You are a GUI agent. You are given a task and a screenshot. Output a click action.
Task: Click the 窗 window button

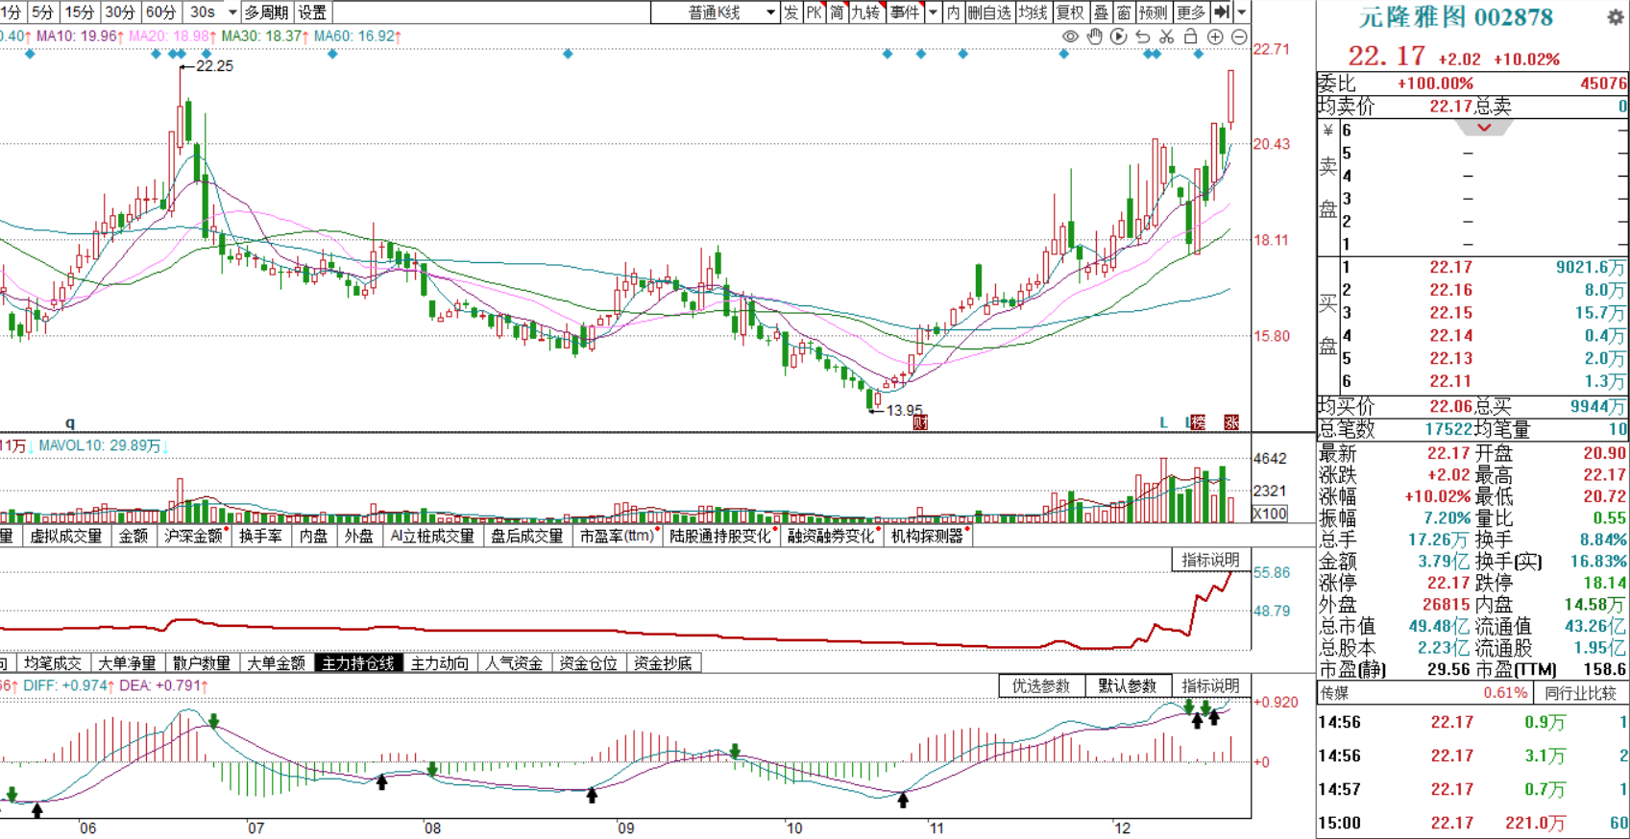coord(1124,12)
